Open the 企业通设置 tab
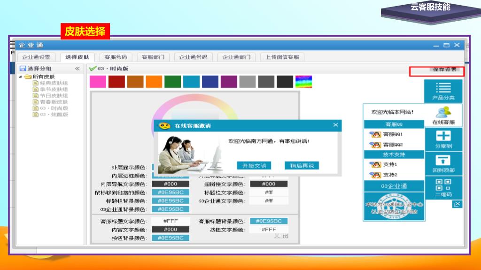481x270 pixels. [36, 57]
